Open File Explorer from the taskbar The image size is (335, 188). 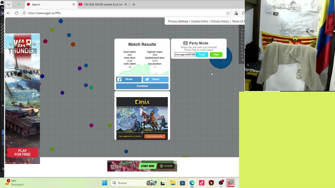point(173,183)
